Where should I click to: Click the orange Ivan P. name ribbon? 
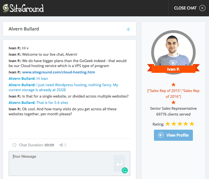click(x=173, y=69)
